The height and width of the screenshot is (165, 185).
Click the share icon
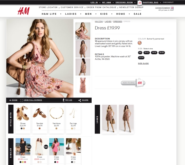(x=80, y=100)
